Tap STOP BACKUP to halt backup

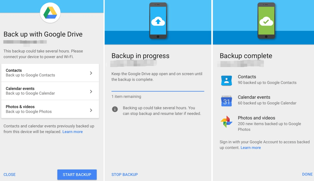124,175
